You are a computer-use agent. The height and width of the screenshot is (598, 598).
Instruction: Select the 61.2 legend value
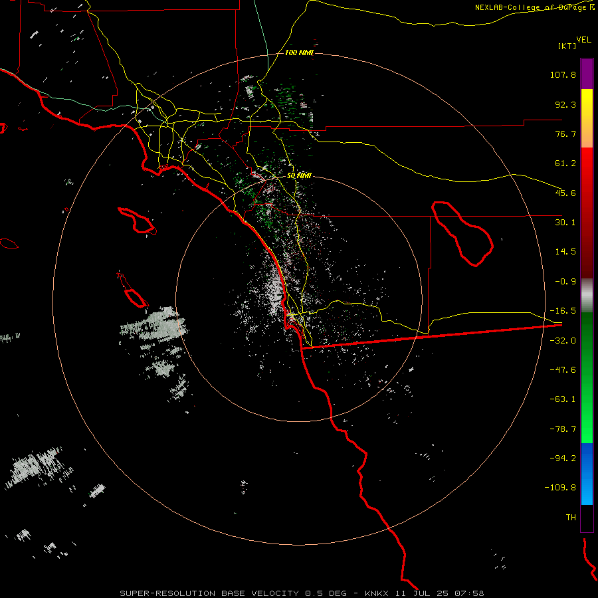pyautogui.click(x=565, y=163)
